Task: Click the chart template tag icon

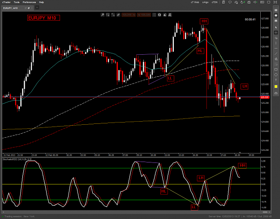Action: [x=165, y=15]
